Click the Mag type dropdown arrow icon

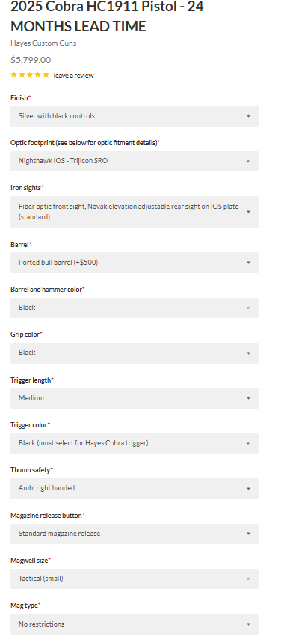point(248,624)
